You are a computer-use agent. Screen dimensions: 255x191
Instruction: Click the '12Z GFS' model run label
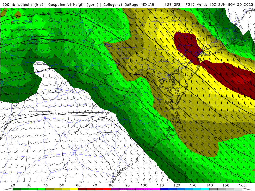(x=172, y=4)
